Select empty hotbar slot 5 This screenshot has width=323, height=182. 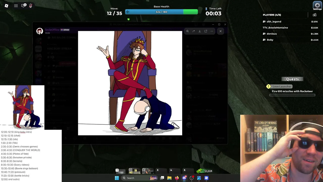click(188, 171)
